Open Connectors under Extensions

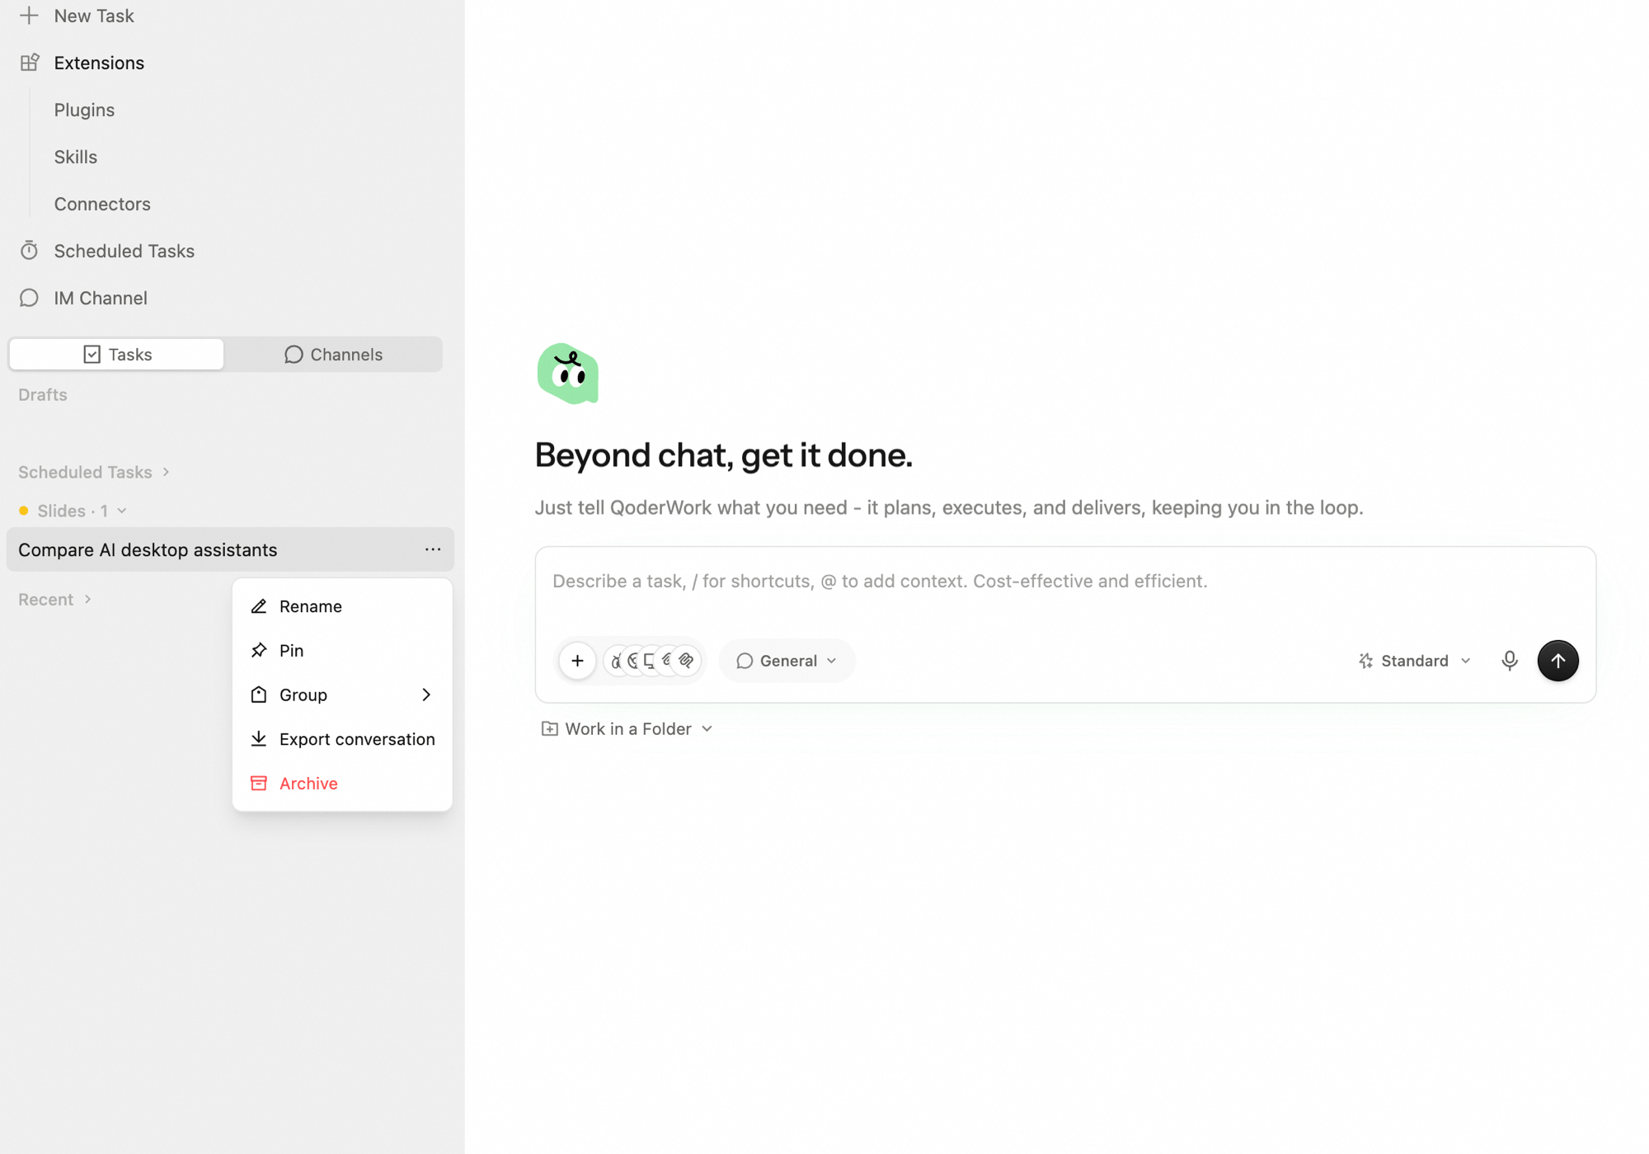102,204
